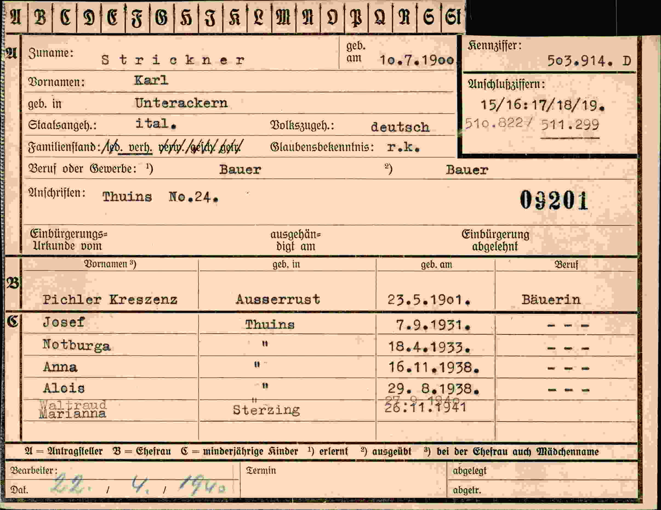Select the surname 'Strickner'
The width and height of the screenshot is (661, 510).
click(173, 60)
